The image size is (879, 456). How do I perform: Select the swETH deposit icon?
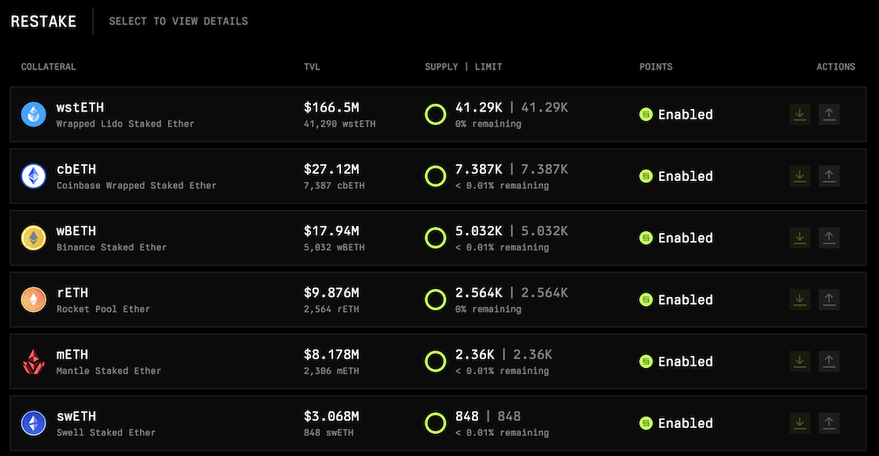coord(799,423)
